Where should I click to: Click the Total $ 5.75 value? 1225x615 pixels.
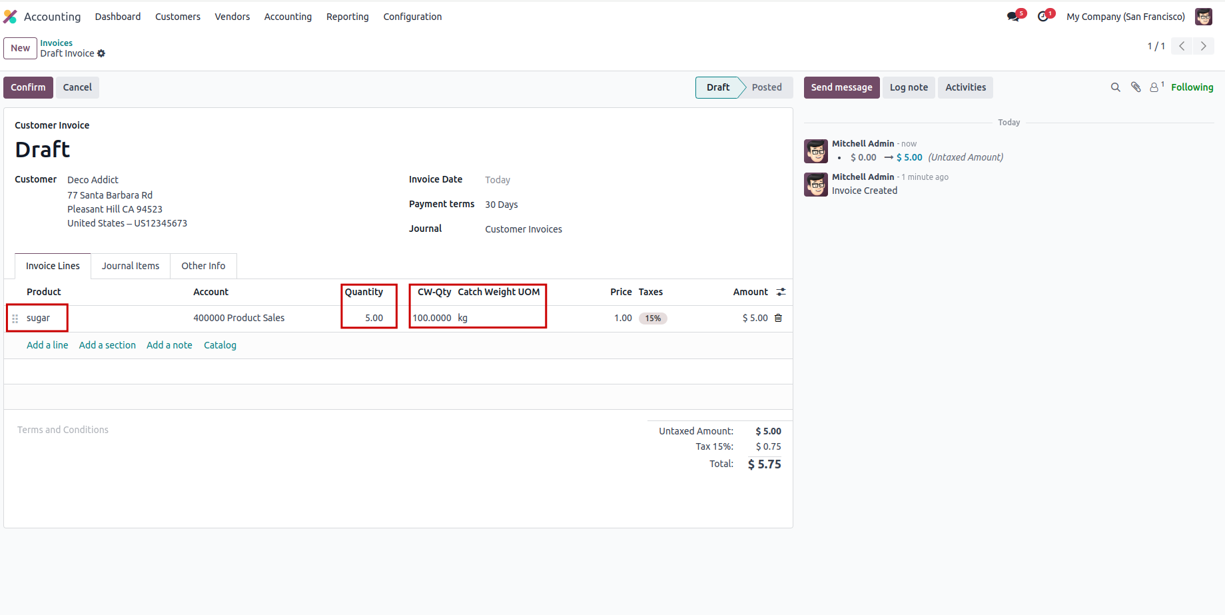coord(764,464)
